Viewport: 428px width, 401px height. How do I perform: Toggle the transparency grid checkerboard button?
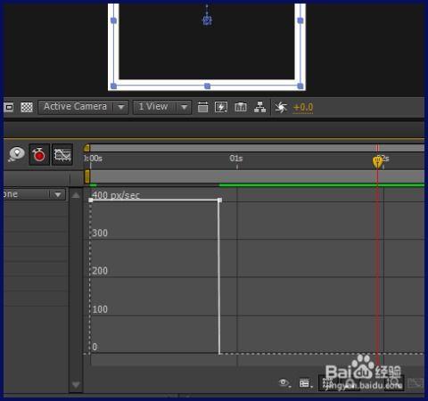[x=27, y=107]
